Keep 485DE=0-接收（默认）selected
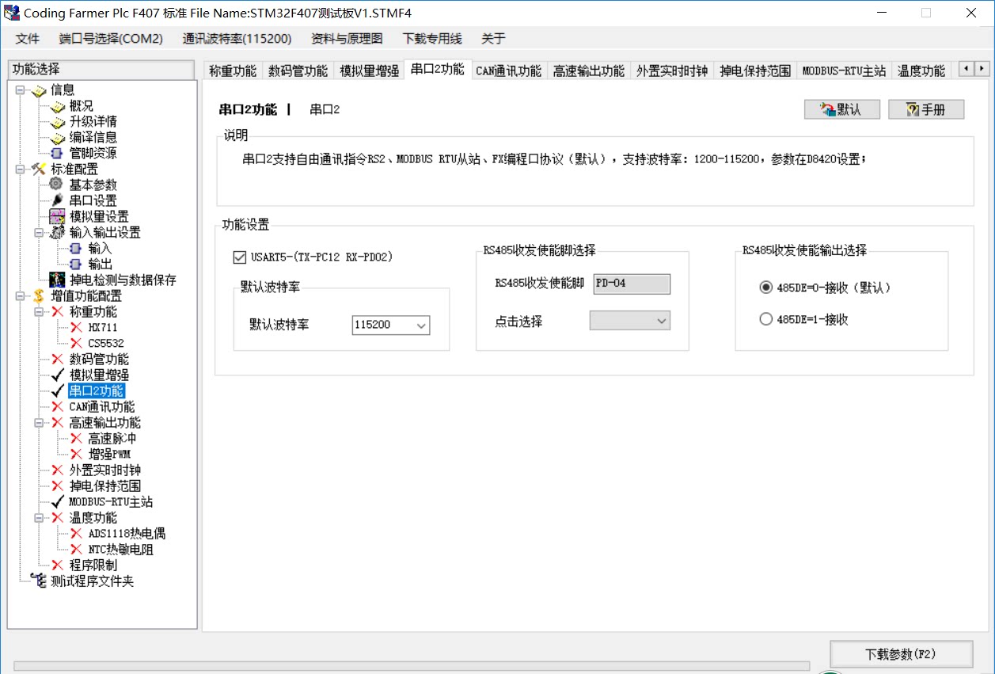The height and width of the screenshot is (674, 995). [x=765, y=287]
